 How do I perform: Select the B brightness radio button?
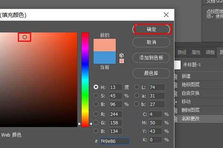(96, 104)
